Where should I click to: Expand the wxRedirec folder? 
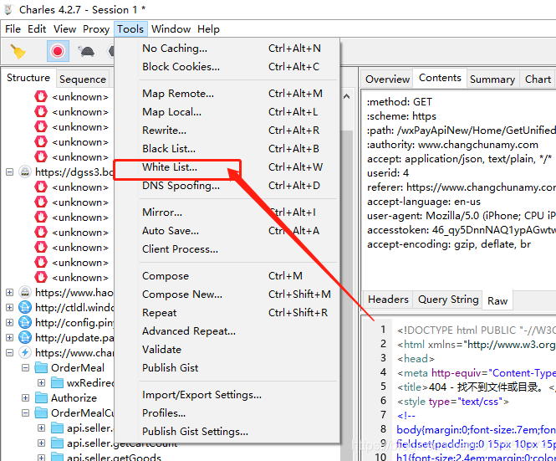(42, 382)
